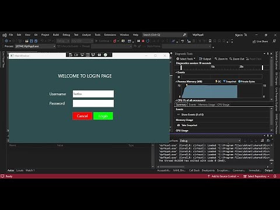Image resolution: width=280 pixels, height=210 pixels.
Task: Click the first icon on the in-app debug toolbar
Action: (x=71, y=55)
